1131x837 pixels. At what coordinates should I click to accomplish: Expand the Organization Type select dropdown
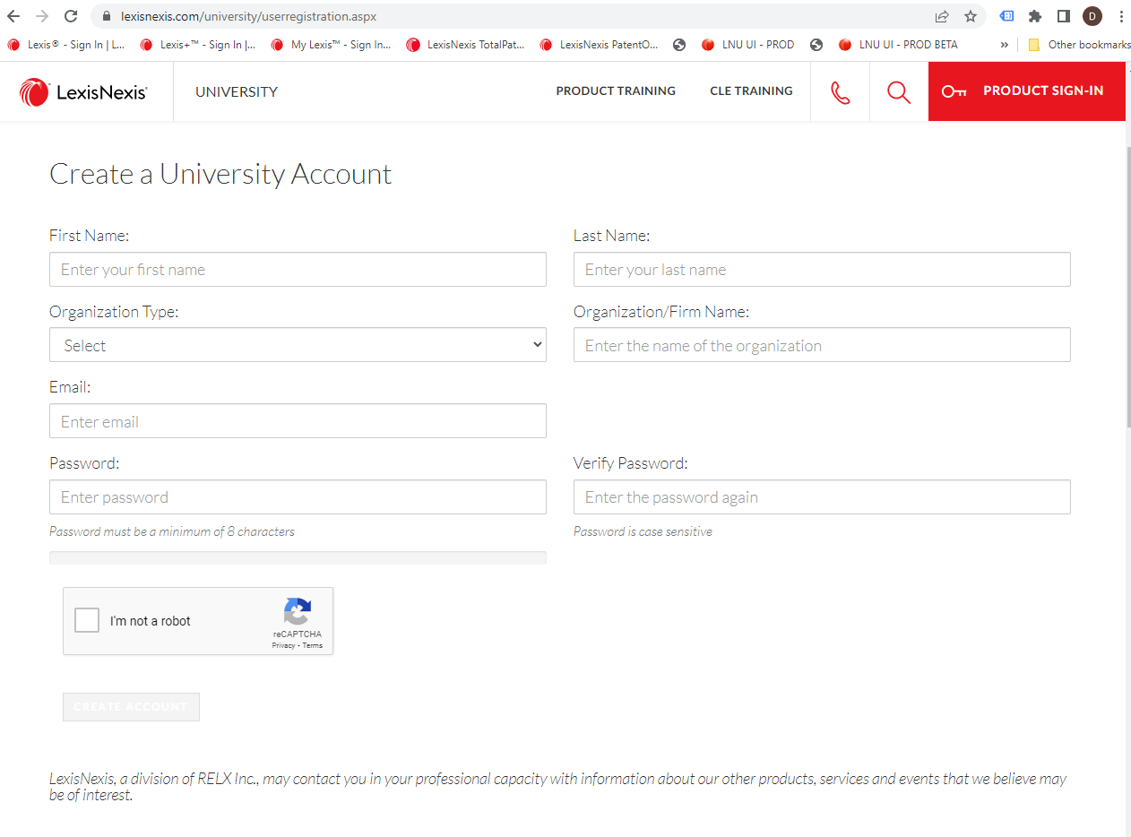point(298,345)
